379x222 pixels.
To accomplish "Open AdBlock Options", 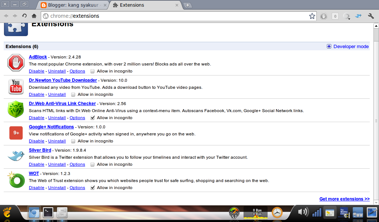I will pos(77,71).
